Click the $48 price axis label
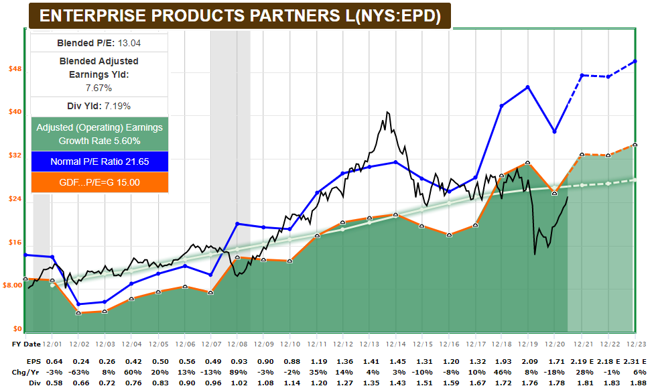Viewport: 650px width, 390px height. pyautogui.click(x=15, y=69)
